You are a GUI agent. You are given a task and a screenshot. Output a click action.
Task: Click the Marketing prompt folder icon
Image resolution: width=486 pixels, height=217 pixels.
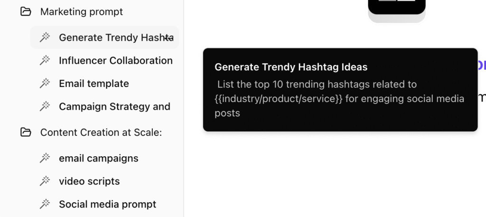pos(26,12)
